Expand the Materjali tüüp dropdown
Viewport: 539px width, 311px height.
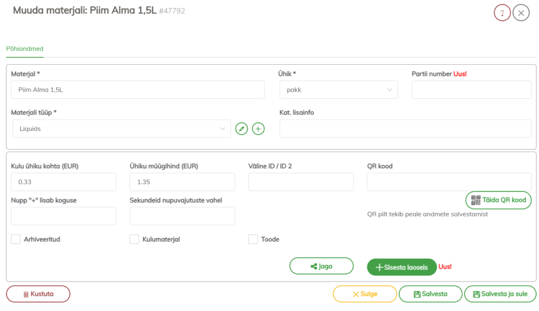[122, 128]
